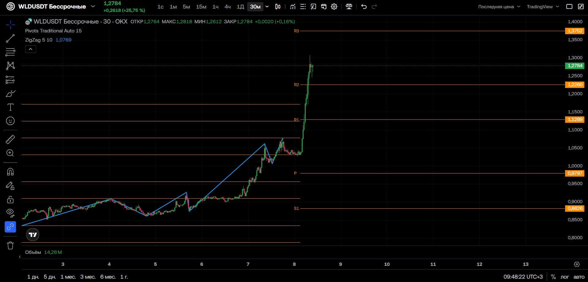The image size is (588, 282).
Task: Click the 1,2784 current price label
Action: point(575,66)
